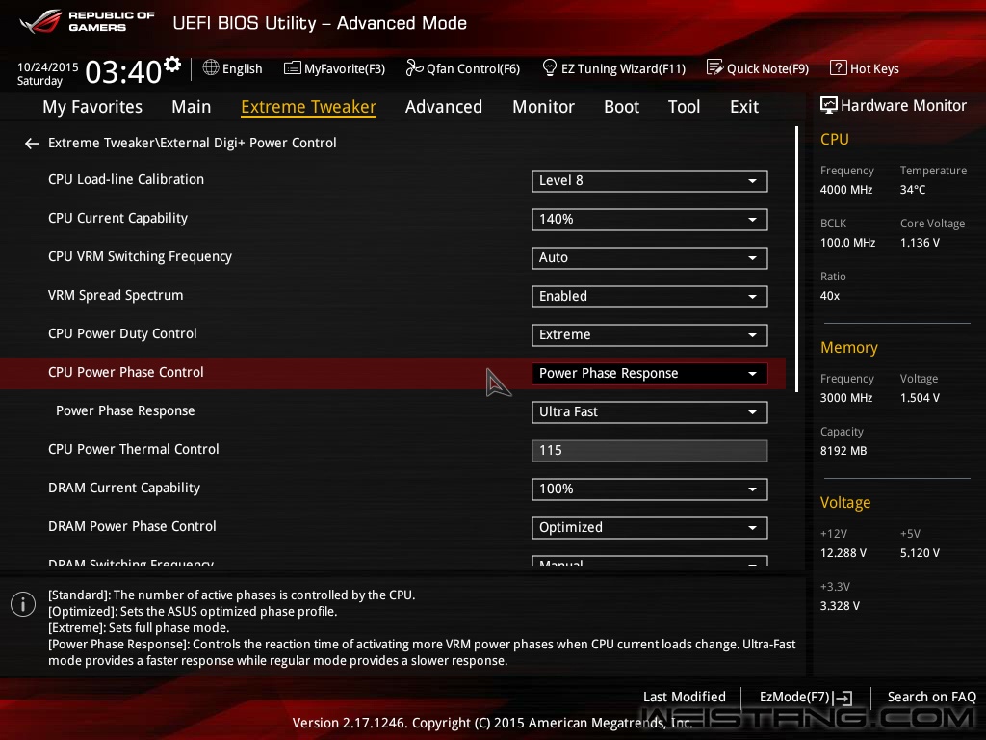Image resolution: width=986 pixels, height=740 pixels.
Task: Click the 8192 MB memory capacity value
Action: tap(843, 451)
